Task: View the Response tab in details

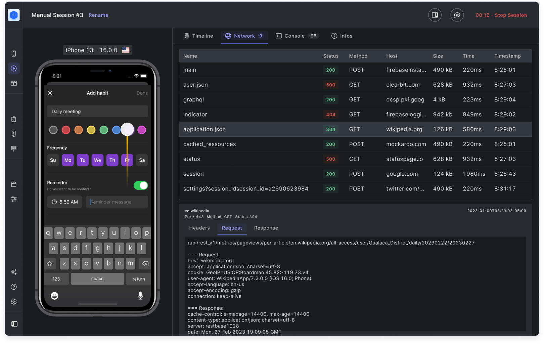Action: tap(266, 228)
